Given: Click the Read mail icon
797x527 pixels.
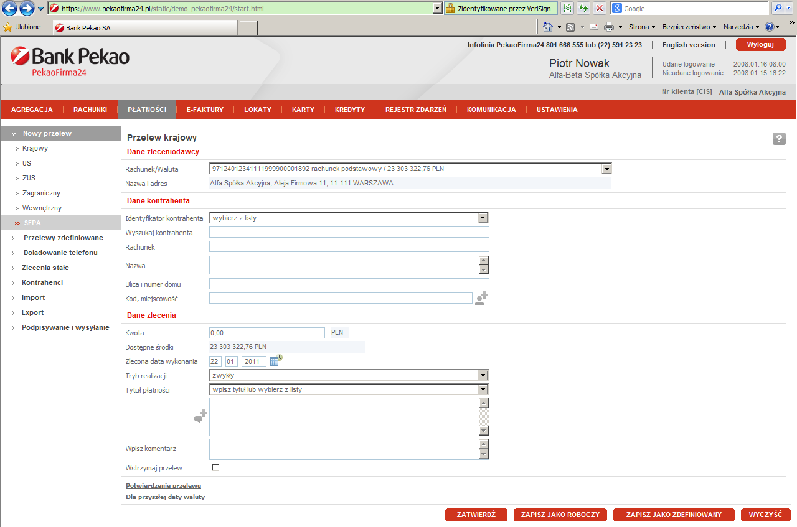Looking at the screenshot, I should 594,27.
